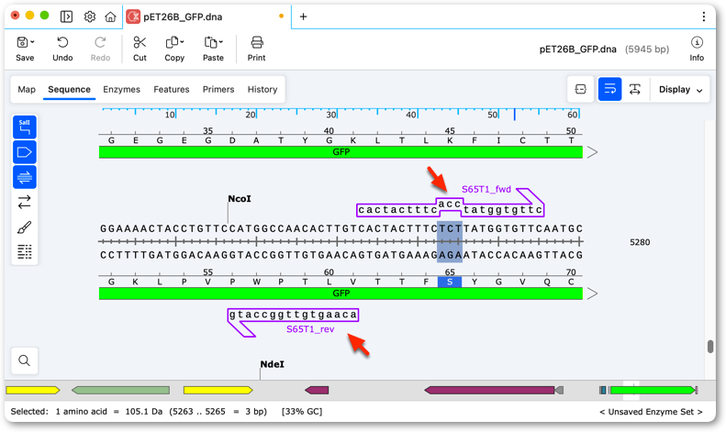Click the Print icon
This screenshot has height=432, width=726.
pos(256,42)
